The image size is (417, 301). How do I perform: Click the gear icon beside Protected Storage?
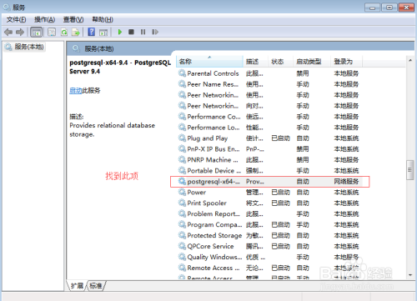click(x=182, y=235)
